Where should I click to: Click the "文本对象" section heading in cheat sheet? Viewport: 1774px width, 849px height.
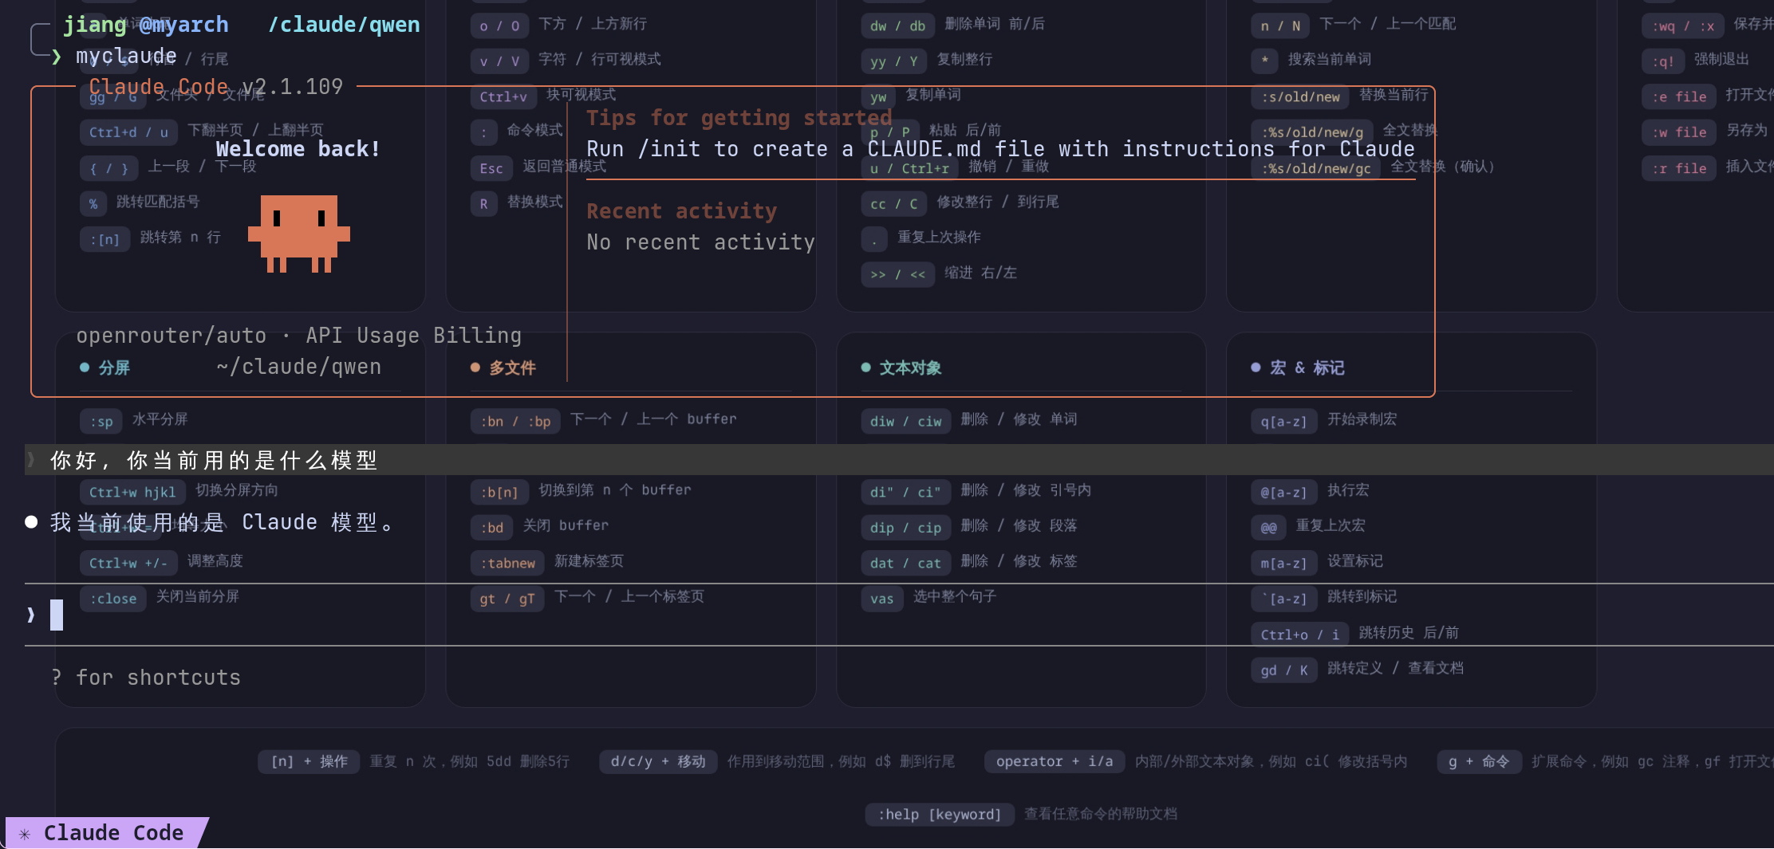click(x=910, y=368)
